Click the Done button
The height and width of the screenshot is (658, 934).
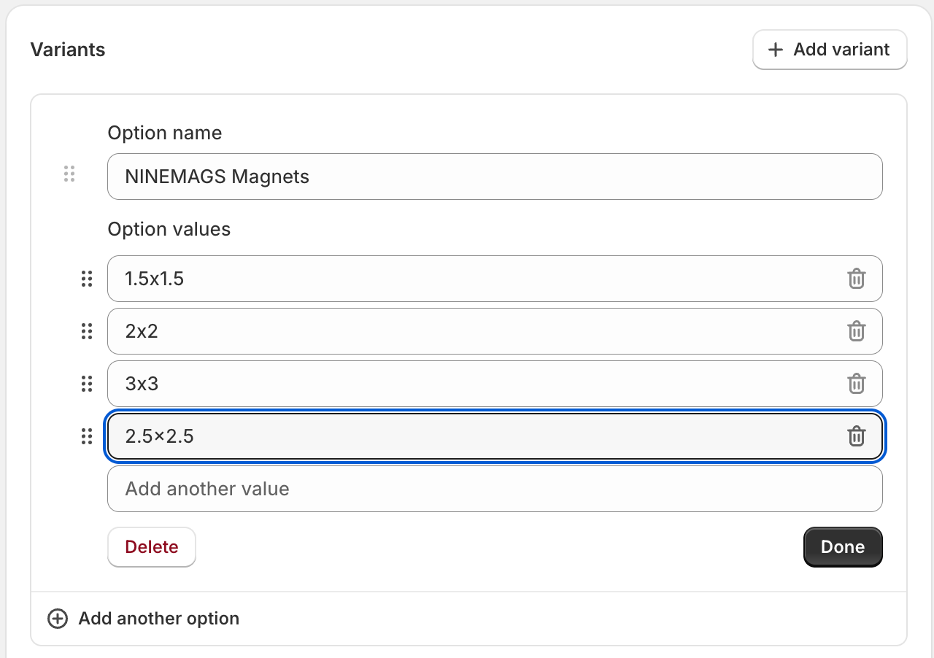843,547
